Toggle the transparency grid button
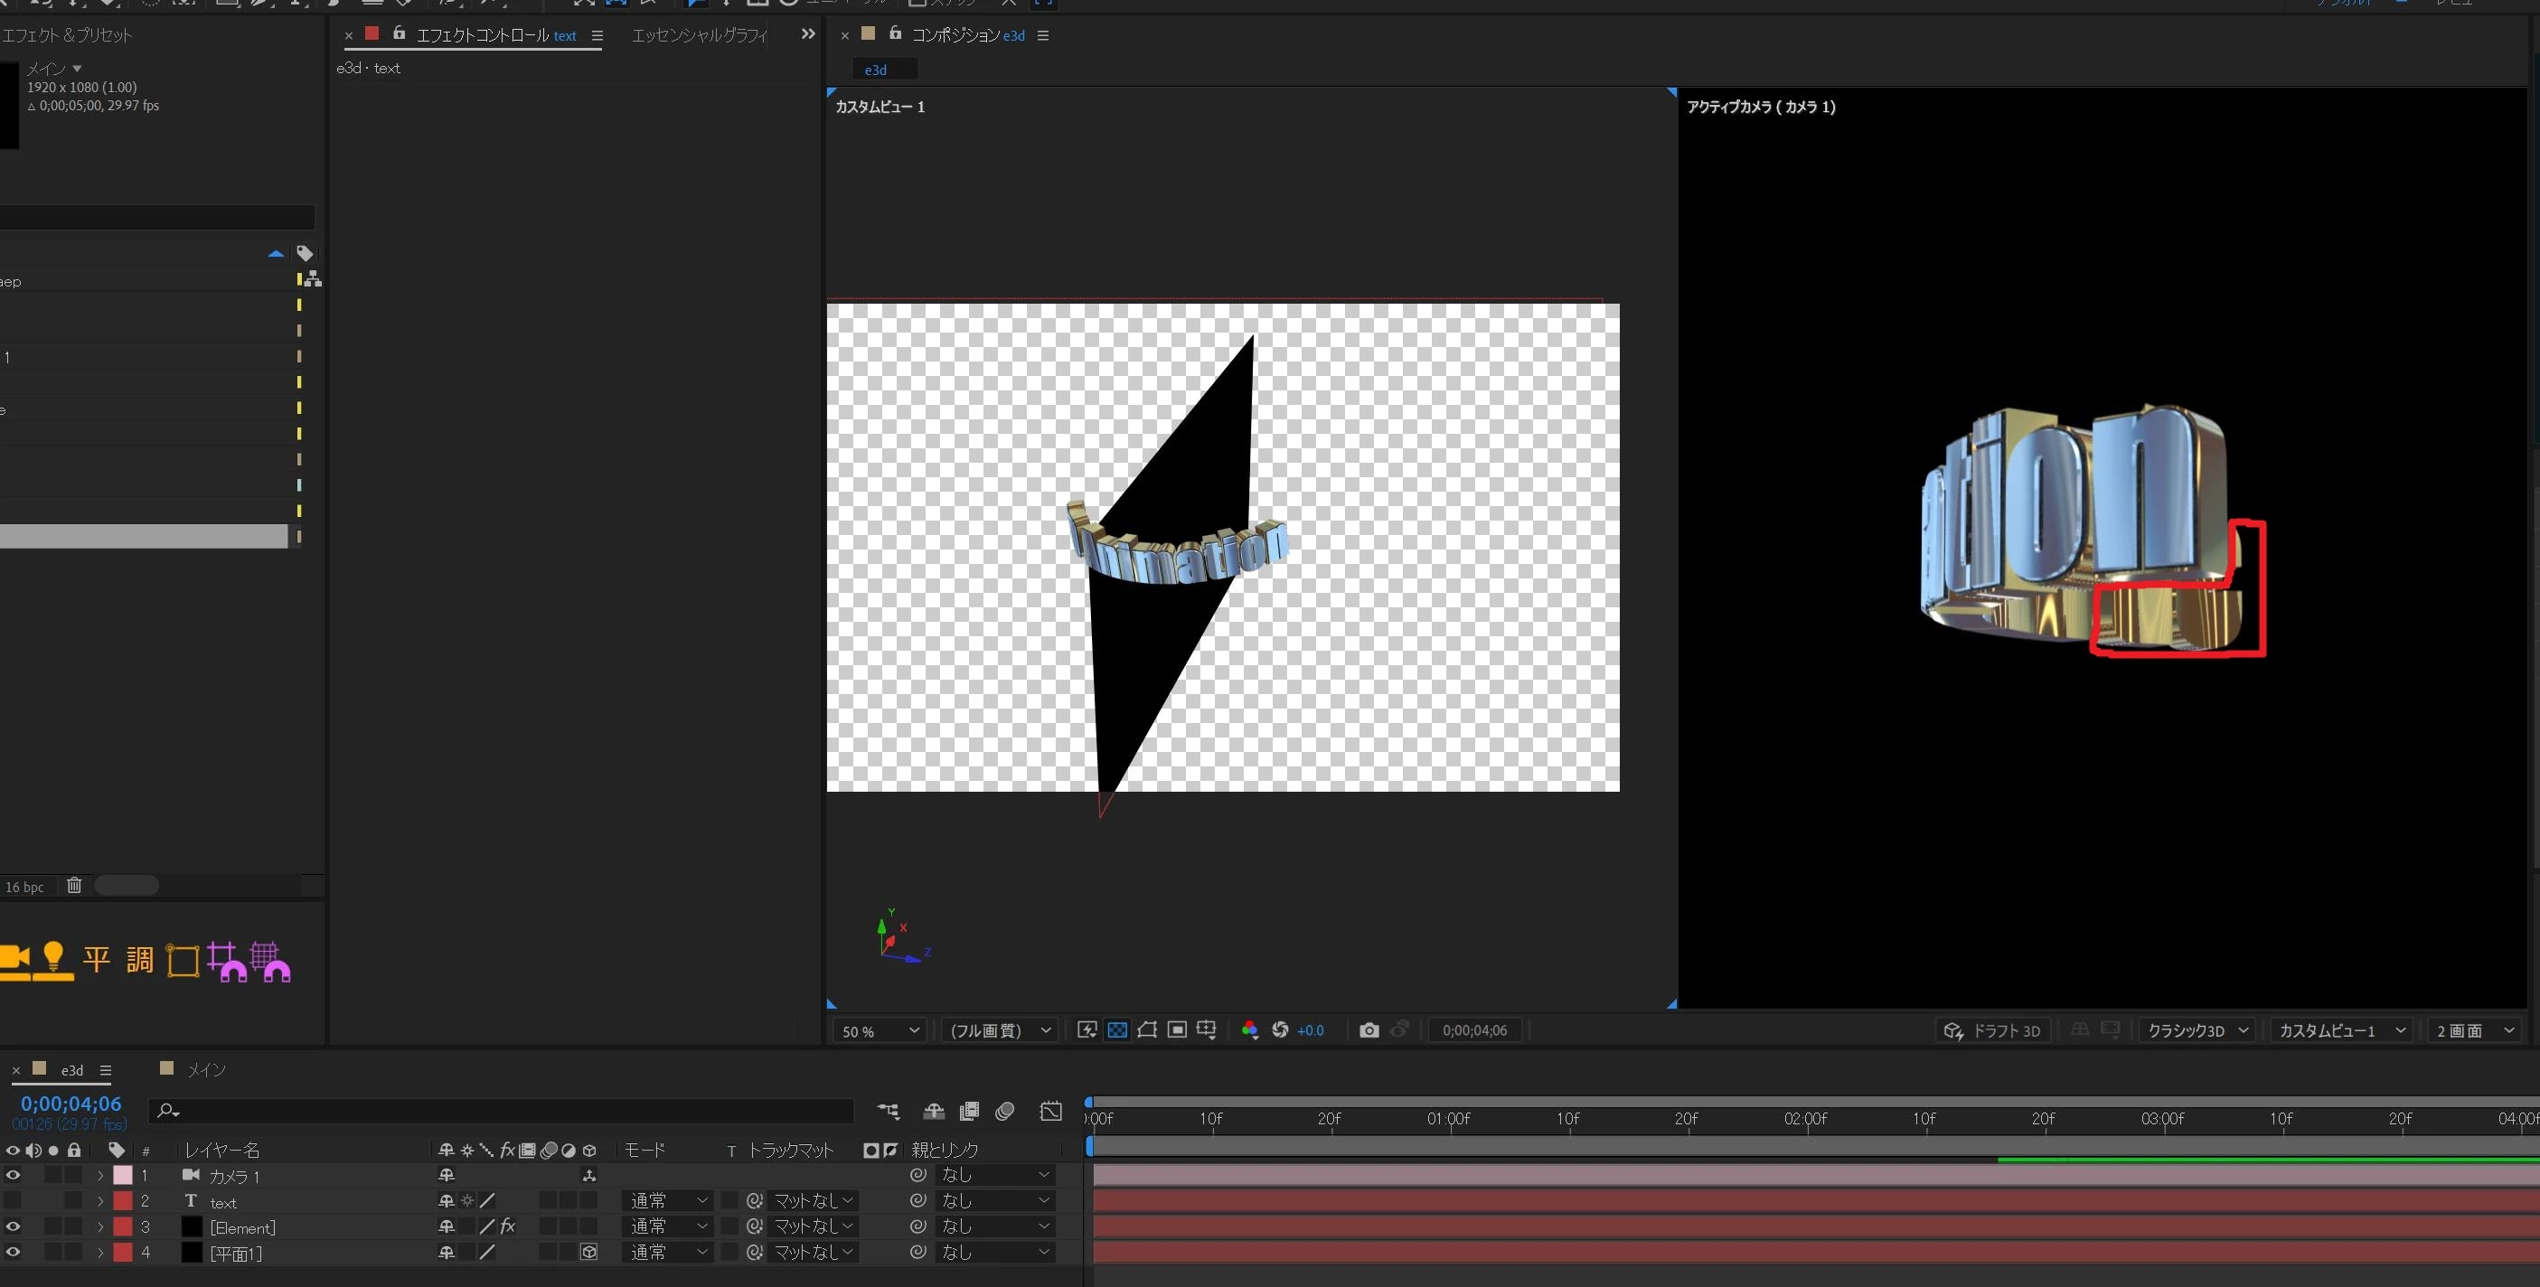Screen dimensions: 2540x1287 [x=1117, y=1029]
